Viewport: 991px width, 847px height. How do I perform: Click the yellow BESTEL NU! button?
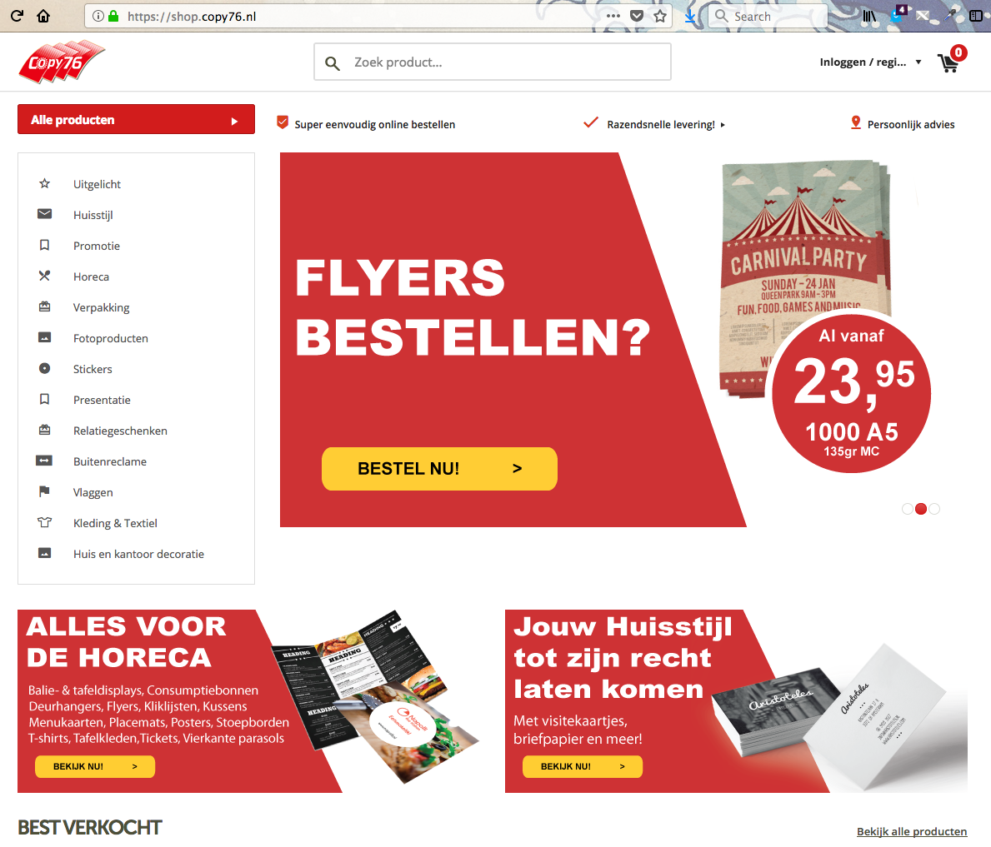(x=439, y=469)
